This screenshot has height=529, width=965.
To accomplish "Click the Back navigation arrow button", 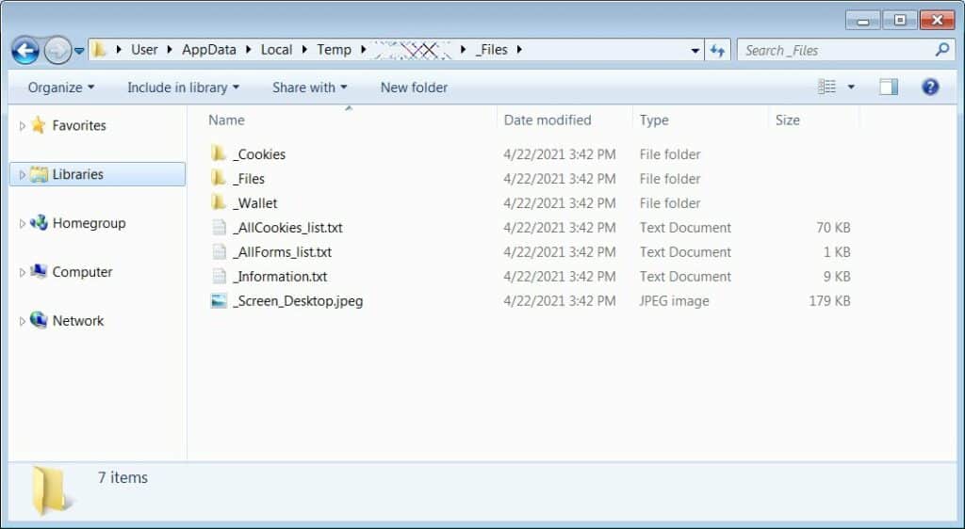I will tap(25, 50).
